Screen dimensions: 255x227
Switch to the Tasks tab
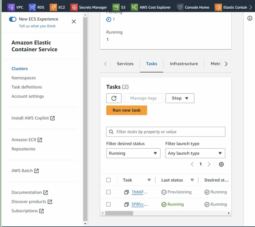click(x=152, y=64)
